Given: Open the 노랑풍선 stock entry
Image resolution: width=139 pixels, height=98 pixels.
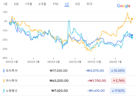Looking at the screenshot, I should tap(12, 91).
